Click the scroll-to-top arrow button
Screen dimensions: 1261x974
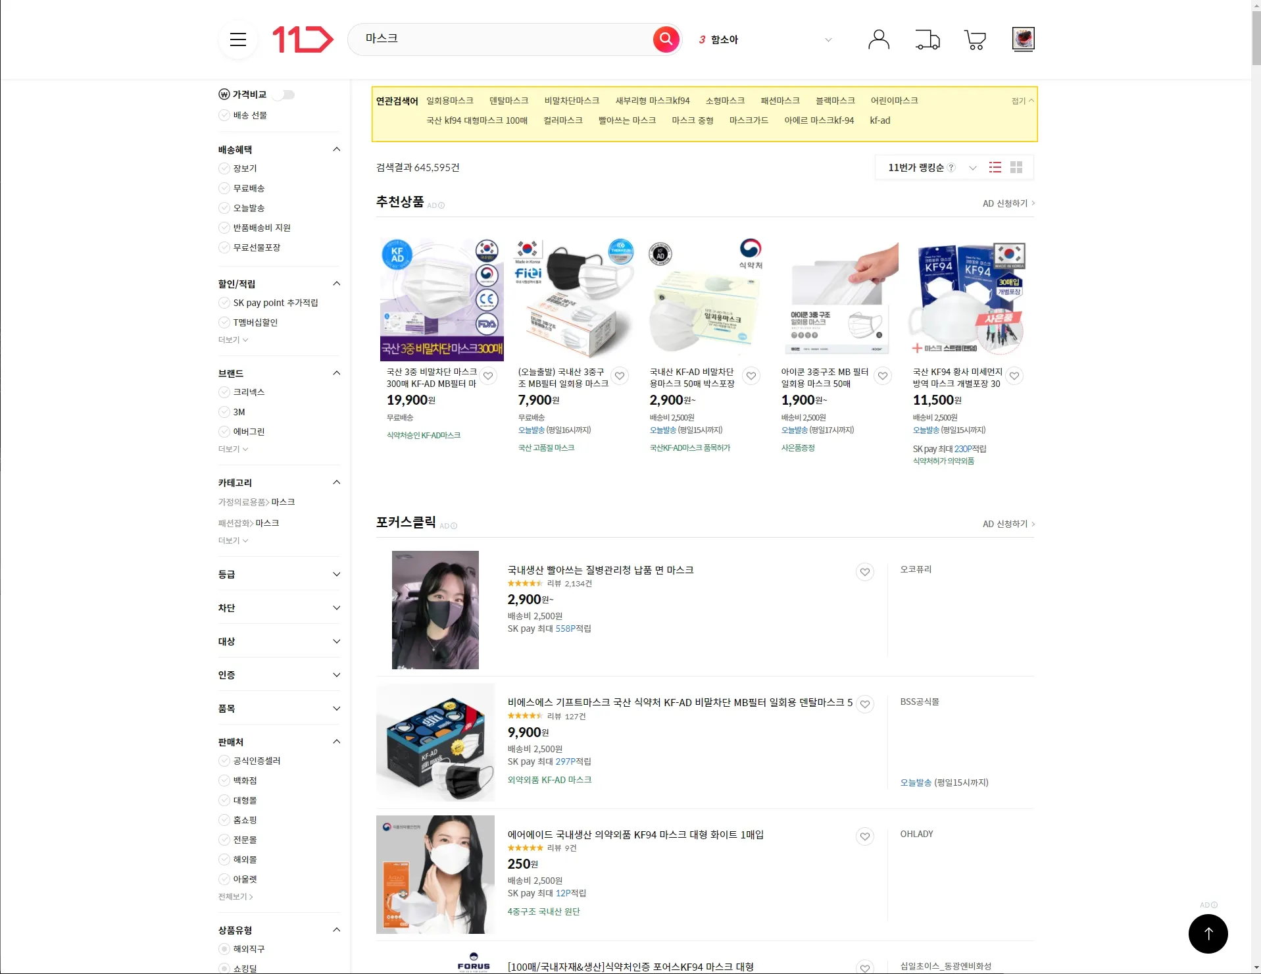tap(1208, 933)
